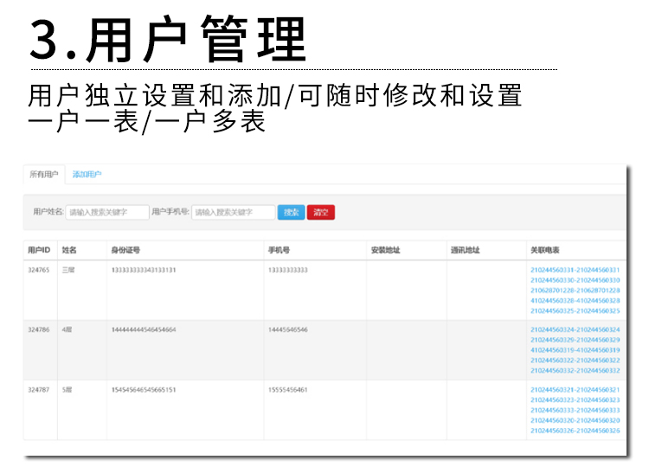Viewport: 649px width, 473px height.
Task: Open meter link 210244560330-210244560330
Action: coord(575,280)
